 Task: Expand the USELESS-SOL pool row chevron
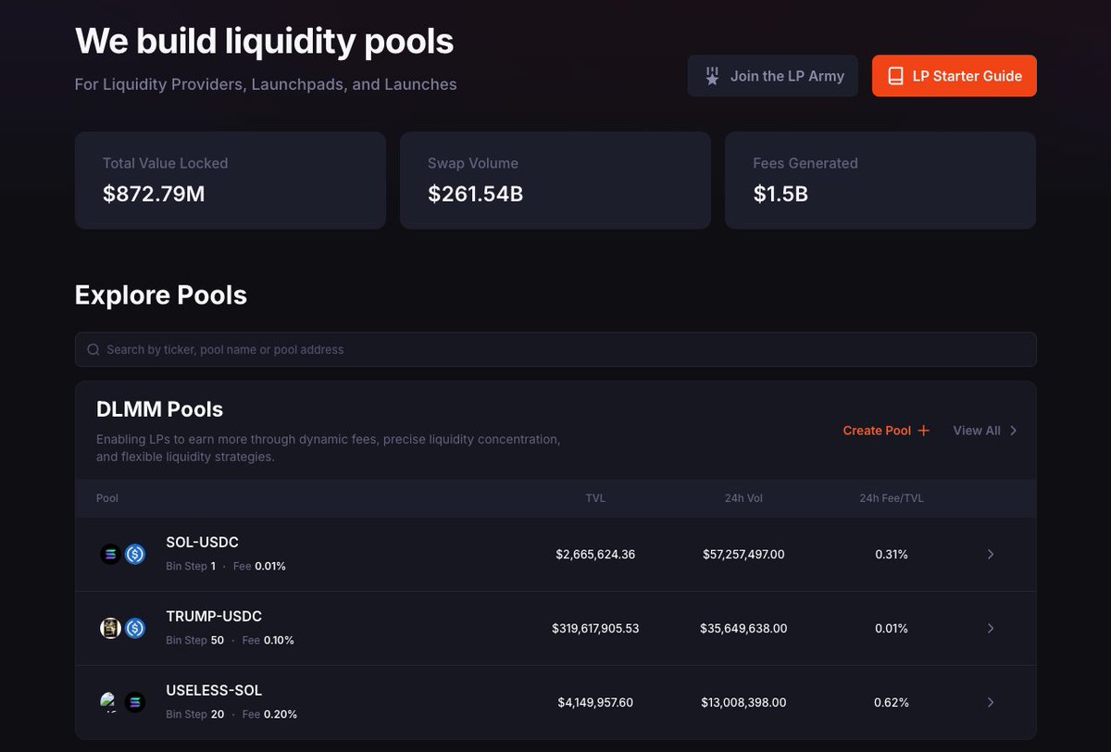click(990, 702)
